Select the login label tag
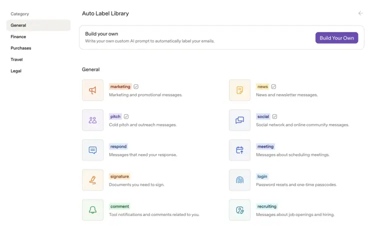380x226 pixels. [x=262, y=176]
